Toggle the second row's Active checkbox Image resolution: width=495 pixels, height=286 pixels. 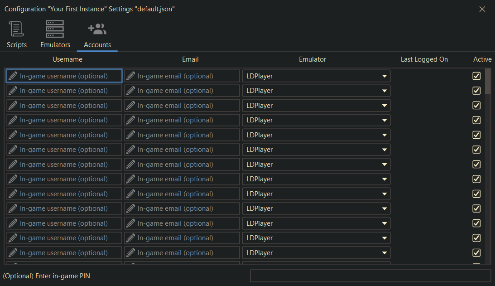tap(476, 91)
